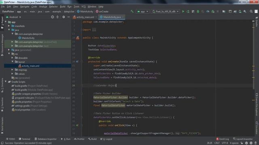The height and width of the screenshot is (145, 259).
Task: Click the Make Project hammer icon
Action: point(132,11)
